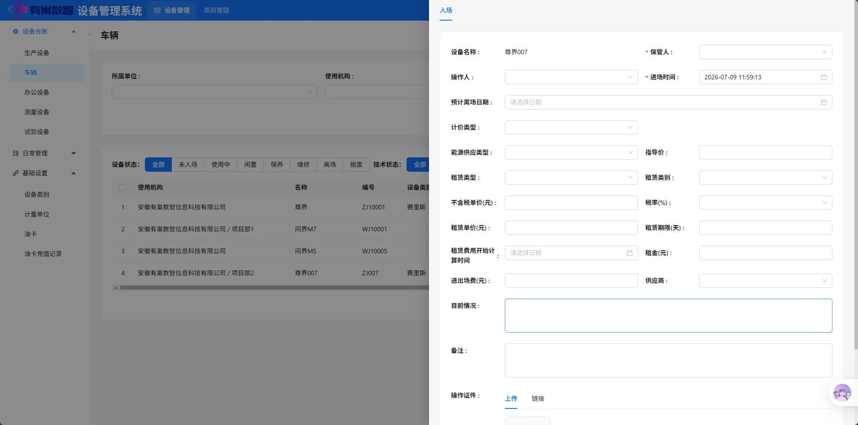858x425 pixels.
Task: Open the 项目管理 top menu
Action: (x=216, y=10)
